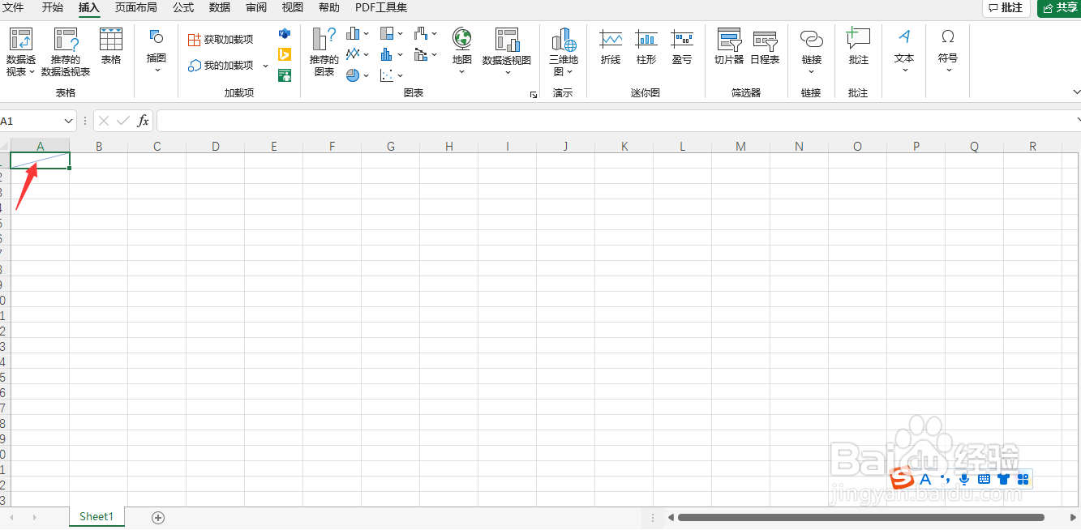1081x530 pixels.
Task: Insert a pie or doughnut chart
Action: point(357,75)
